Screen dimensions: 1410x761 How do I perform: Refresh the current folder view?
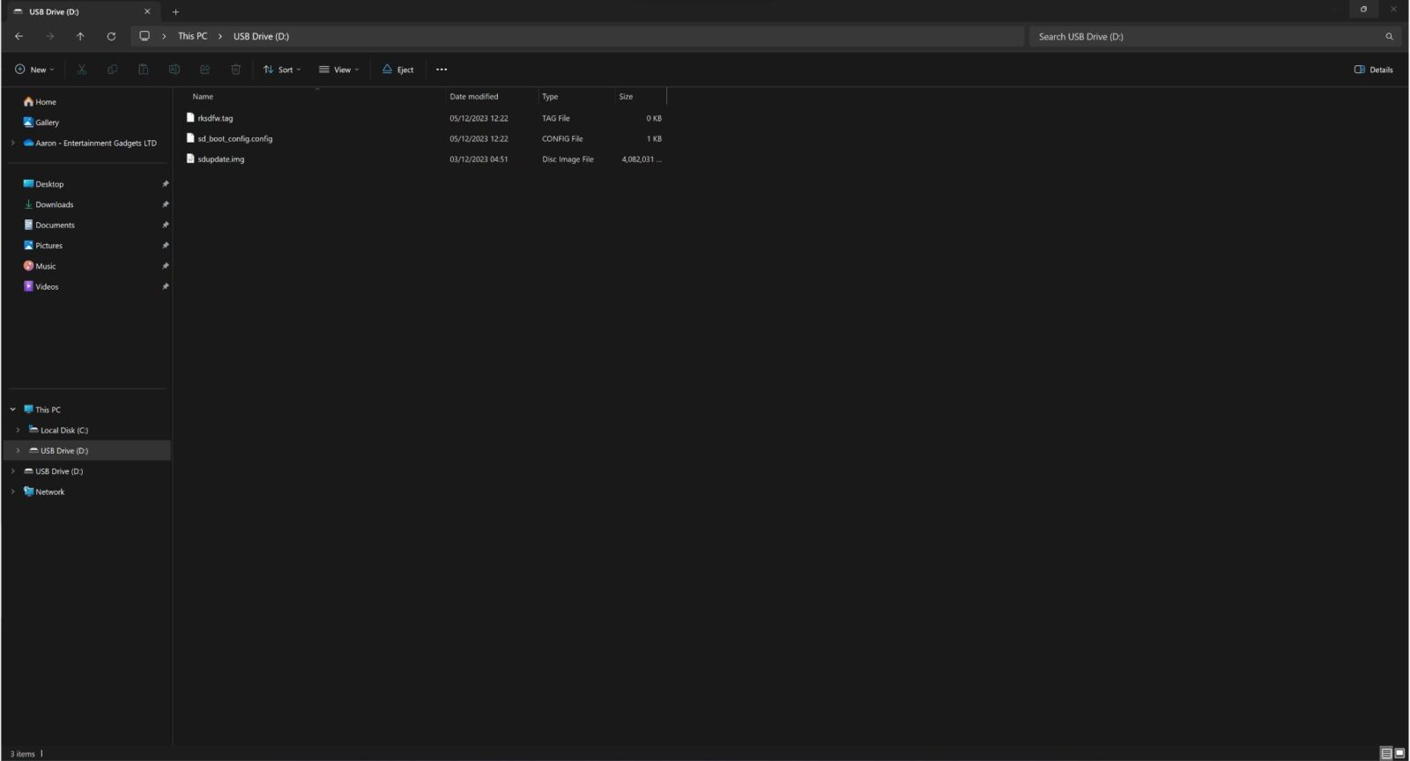111,36
